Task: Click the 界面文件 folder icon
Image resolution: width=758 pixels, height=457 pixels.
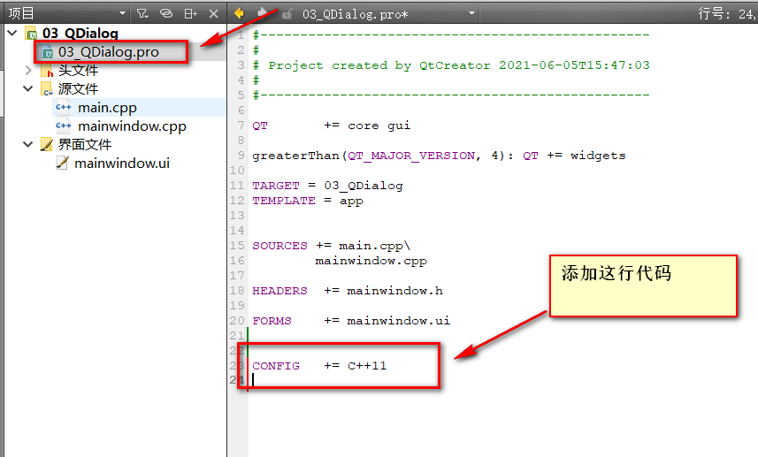Action: click(47, 144)
